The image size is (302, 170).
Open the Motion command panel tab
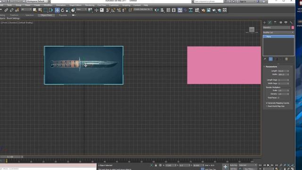coord(281,23)
